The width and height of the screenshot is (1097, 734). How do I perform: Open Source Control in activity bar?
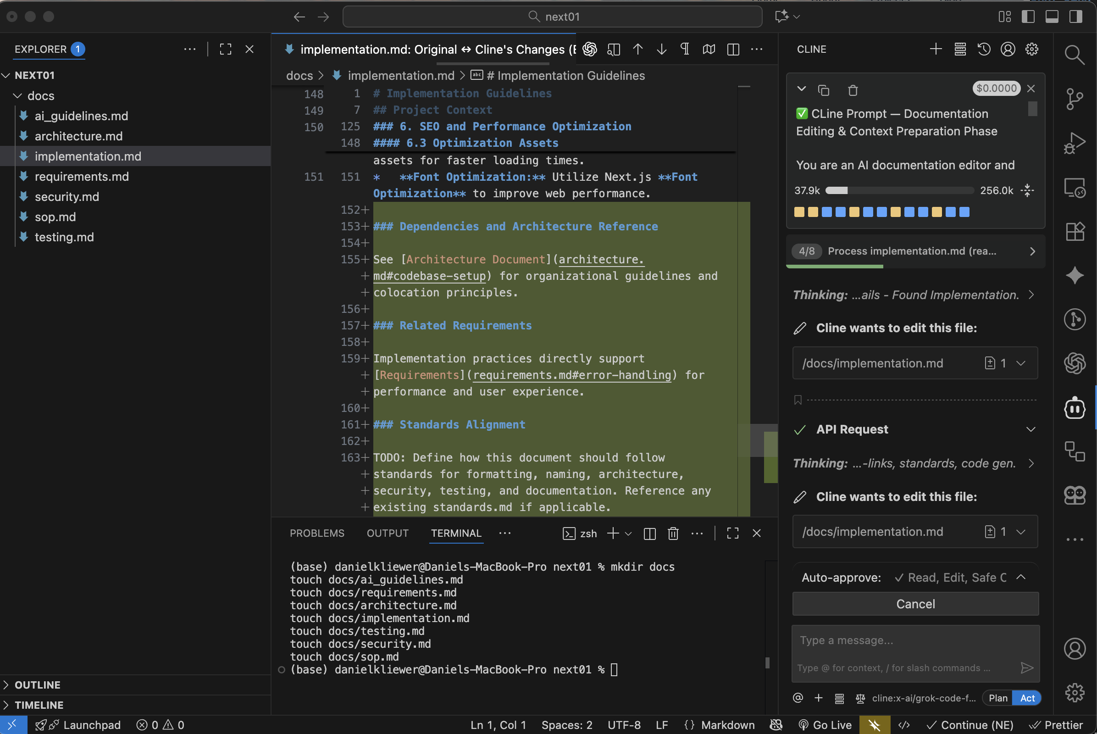[x=1075, y=99]
